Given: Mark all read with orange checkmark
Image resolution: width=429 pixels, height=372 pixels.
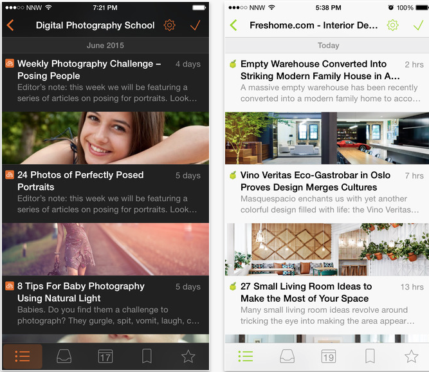Looking at the screenshot, I should pos(195,25).
